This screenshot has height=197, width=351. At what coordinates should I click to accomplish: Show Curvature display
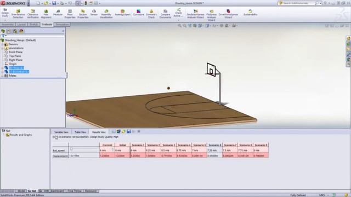point(138,13)
